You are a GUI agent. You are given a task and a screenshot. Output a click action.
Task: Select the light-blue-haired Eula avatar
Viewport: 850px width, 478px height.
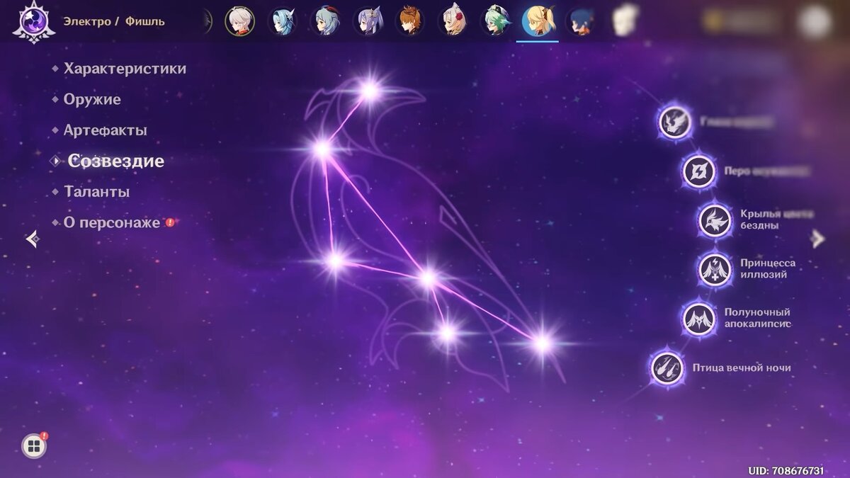pos(282,21)
